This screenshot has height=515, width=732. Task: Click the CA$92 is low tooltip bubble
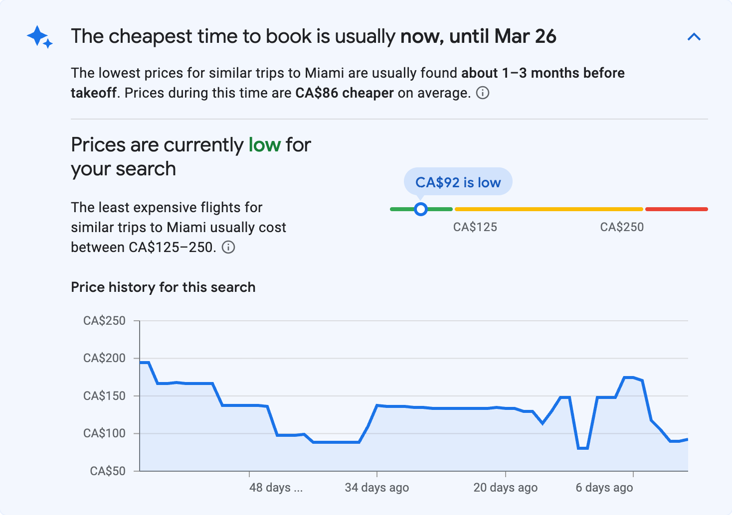[458, 182]
